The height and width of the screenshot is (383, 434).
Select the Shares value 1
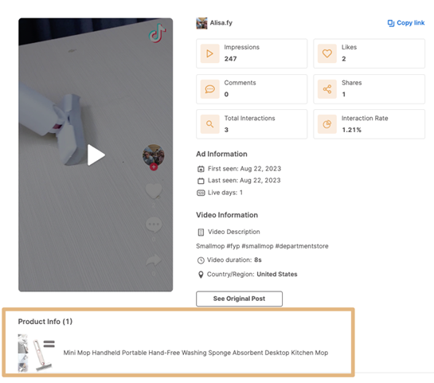[344, 95]
